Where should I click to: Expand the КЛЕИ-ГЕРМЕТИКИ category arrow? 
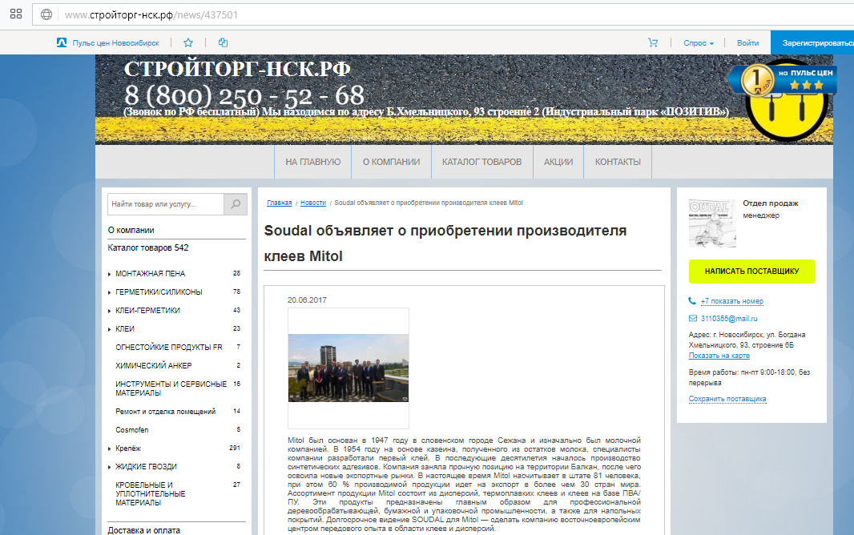pyautogui.click(x=110, y=312)
